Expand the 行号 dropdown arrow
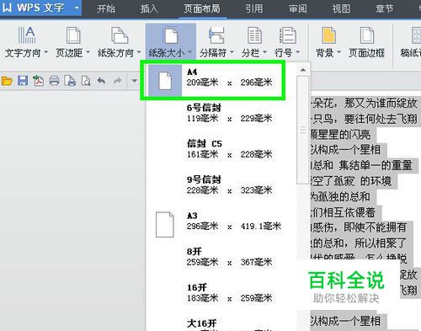The image size is (421, 331). coord(298,52)
